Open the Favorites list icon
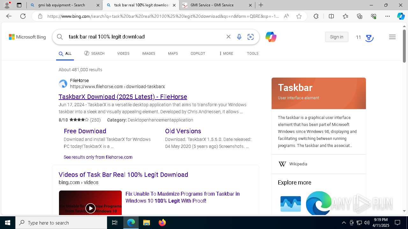 tap(346, 16)
